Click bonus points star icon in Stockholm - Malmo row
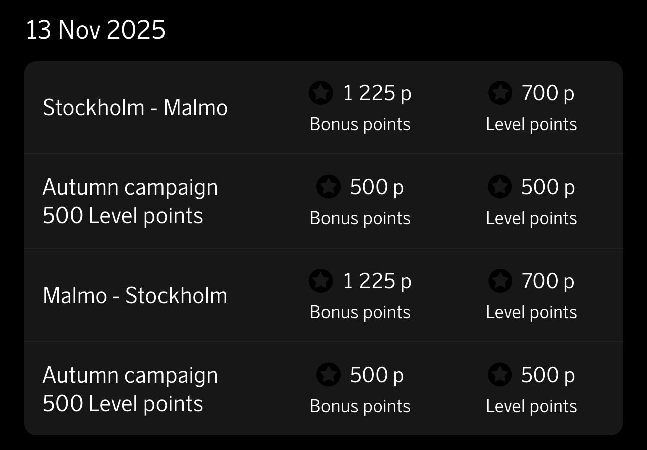 coord(321,93)
